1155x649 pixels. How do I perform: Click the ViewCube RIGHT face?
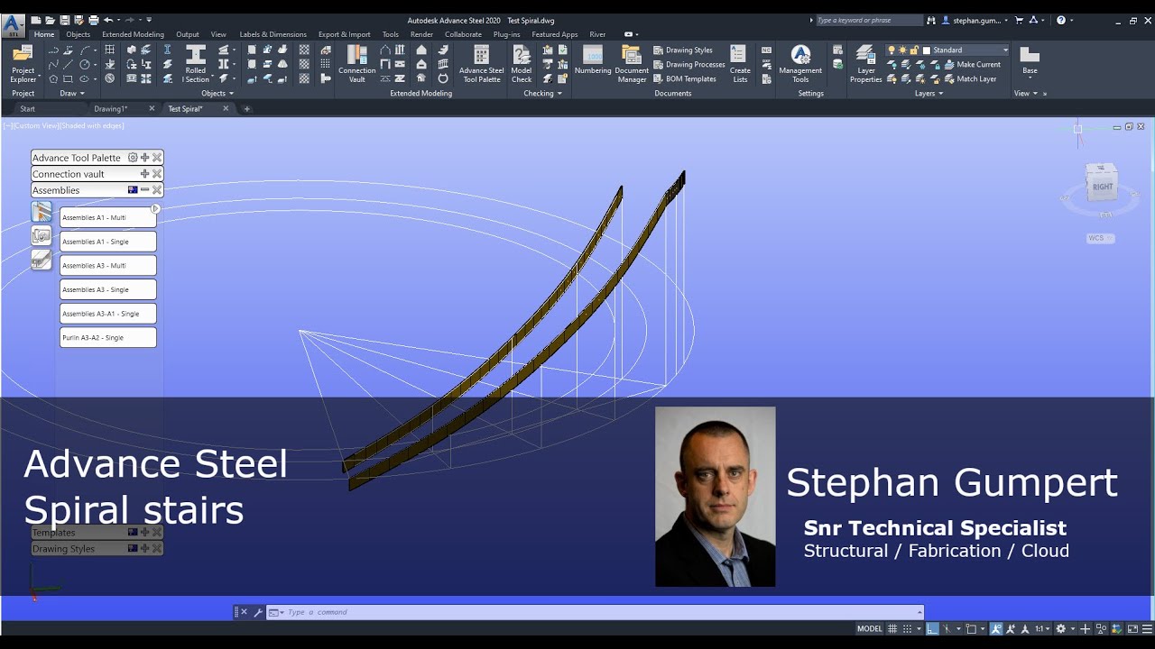click(1102, 187)
